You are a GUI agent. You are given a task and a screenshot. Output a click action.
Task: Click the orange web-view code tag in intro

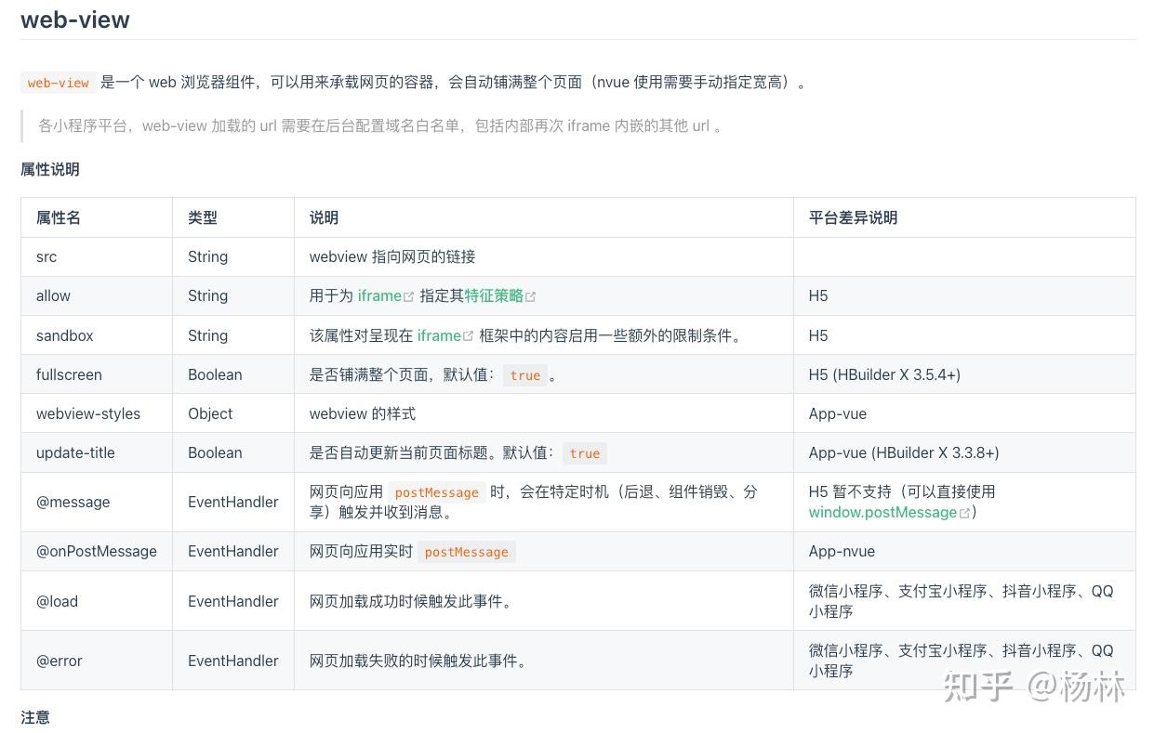point(59,83)
